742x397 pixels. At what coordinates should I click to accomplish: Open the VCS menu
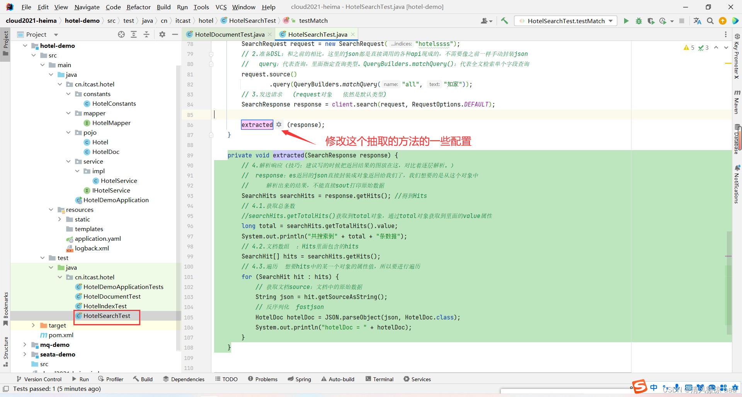coord(221,7)
